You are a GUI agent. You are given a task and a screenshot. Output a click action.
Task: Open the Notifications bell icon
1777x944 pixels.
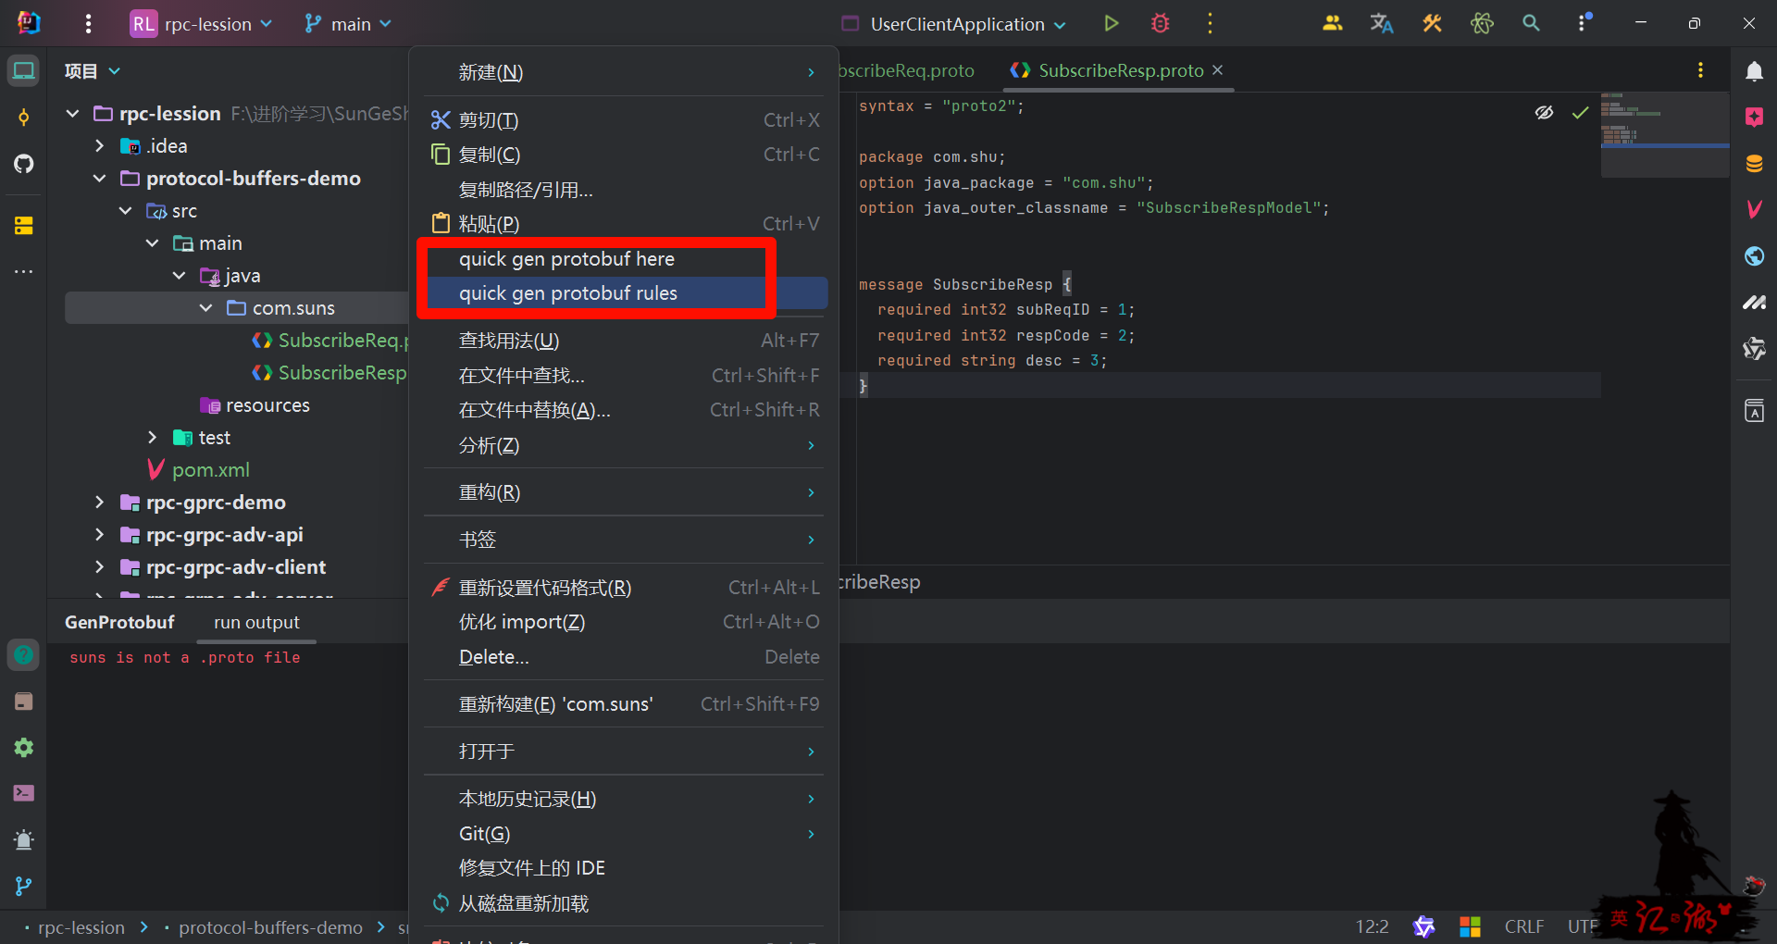click(1754, 71)
